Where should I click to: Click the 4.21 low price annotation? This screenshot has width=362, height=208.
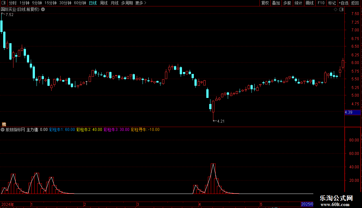click(x=221, y=121)
